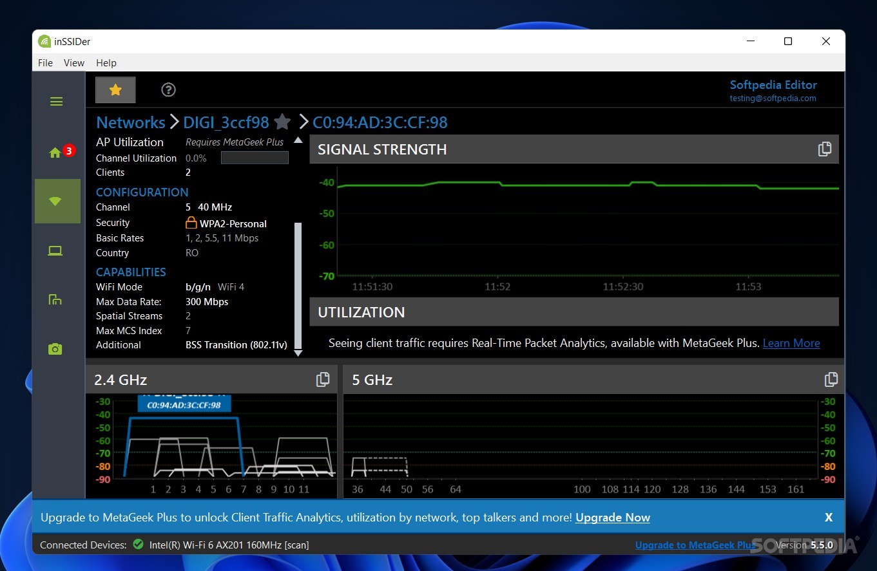Click the starred favorites filter button
The width and height of the screenshot is (877, 571).
click(x=115, y=90)
